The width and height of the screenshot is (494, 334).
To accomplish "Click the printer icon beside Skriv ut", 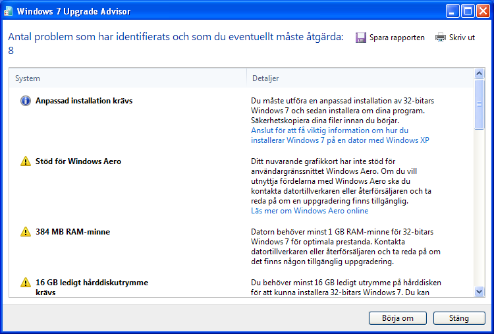I will 441,38.
